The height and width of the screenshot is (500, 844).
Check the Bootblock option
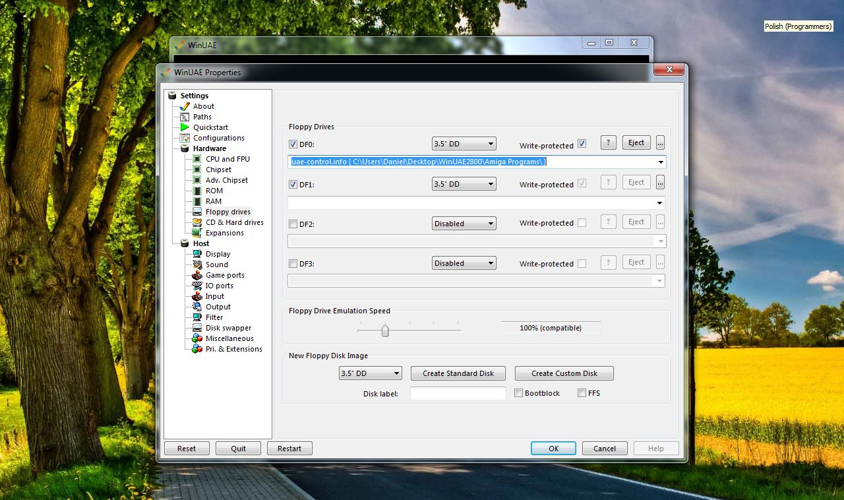(x=519, y=393)
